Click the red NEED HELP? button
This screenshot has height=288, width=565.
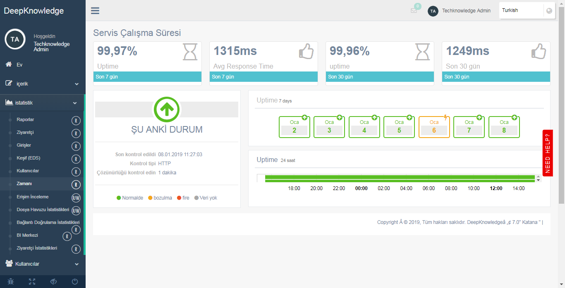(x=548, y=153)
